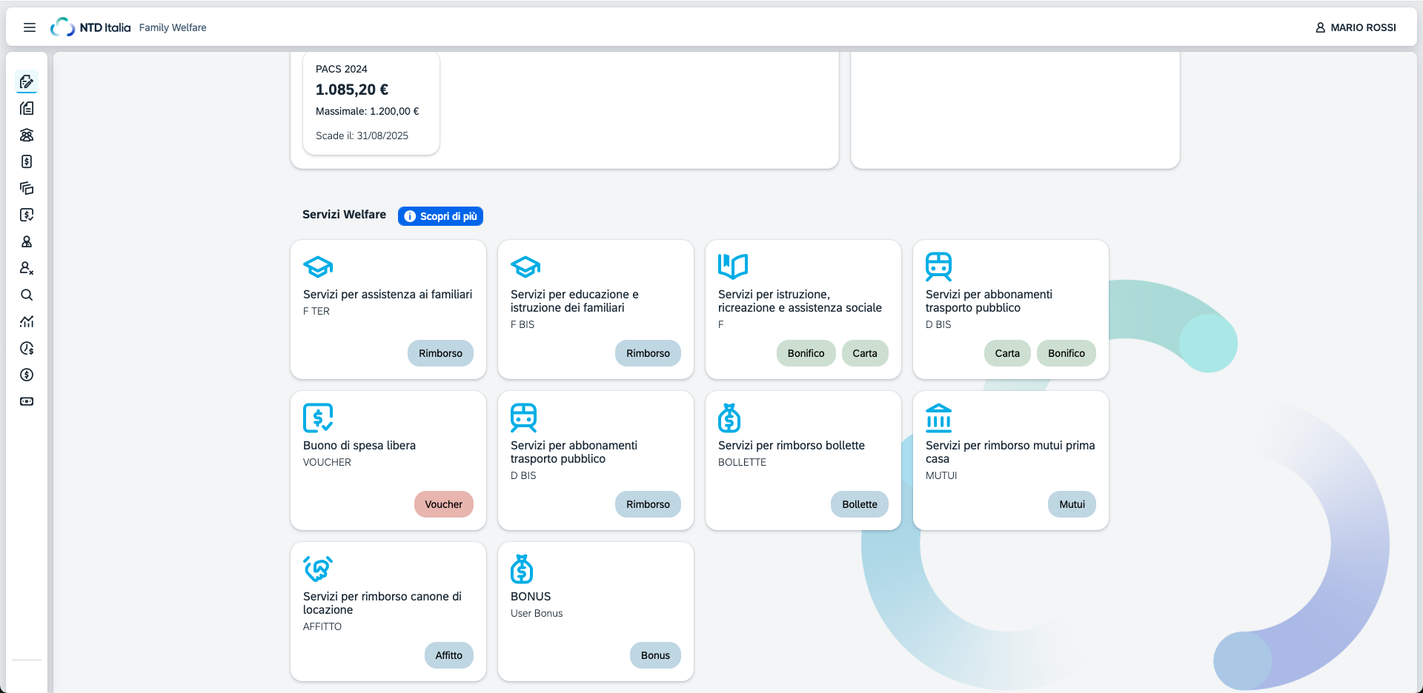Viewport: 1423px width, 693px height.
Task: Open the family group sidebar icon
Action: pyautogui.click(x=27, y=135)
